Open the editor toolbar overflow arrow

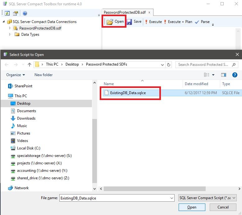point(213,25)
